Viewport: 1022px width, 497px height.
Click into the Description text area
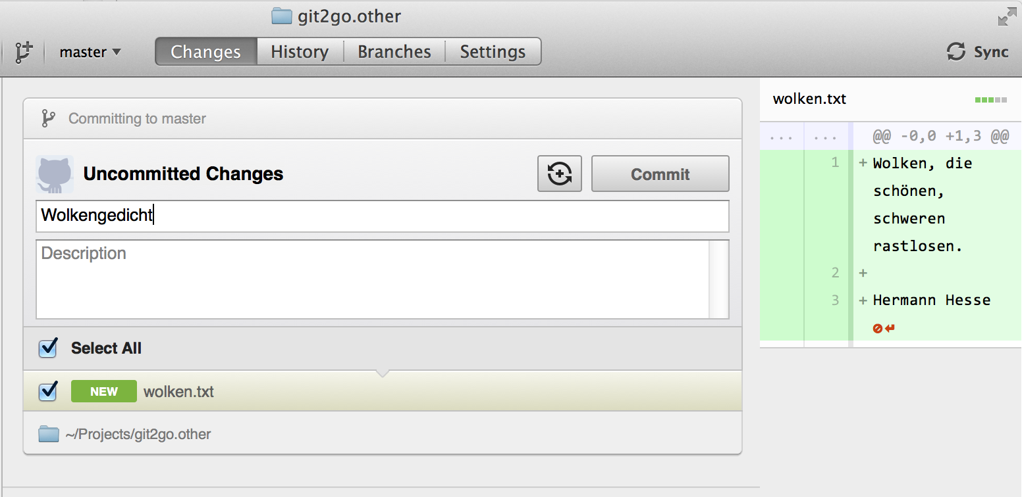pyautogui.click(x=373, y=279)
